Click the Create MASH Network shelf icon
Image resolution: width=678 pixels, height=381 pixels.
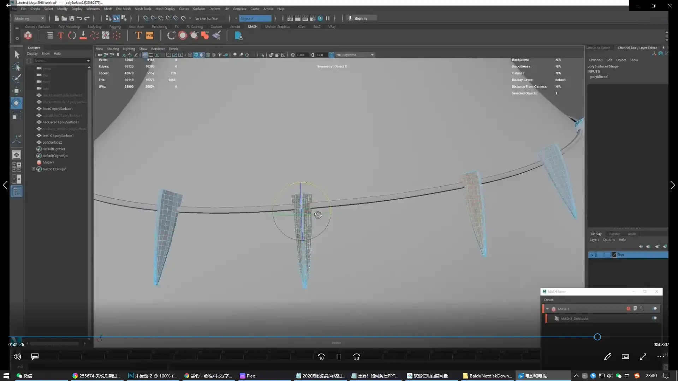28,35
